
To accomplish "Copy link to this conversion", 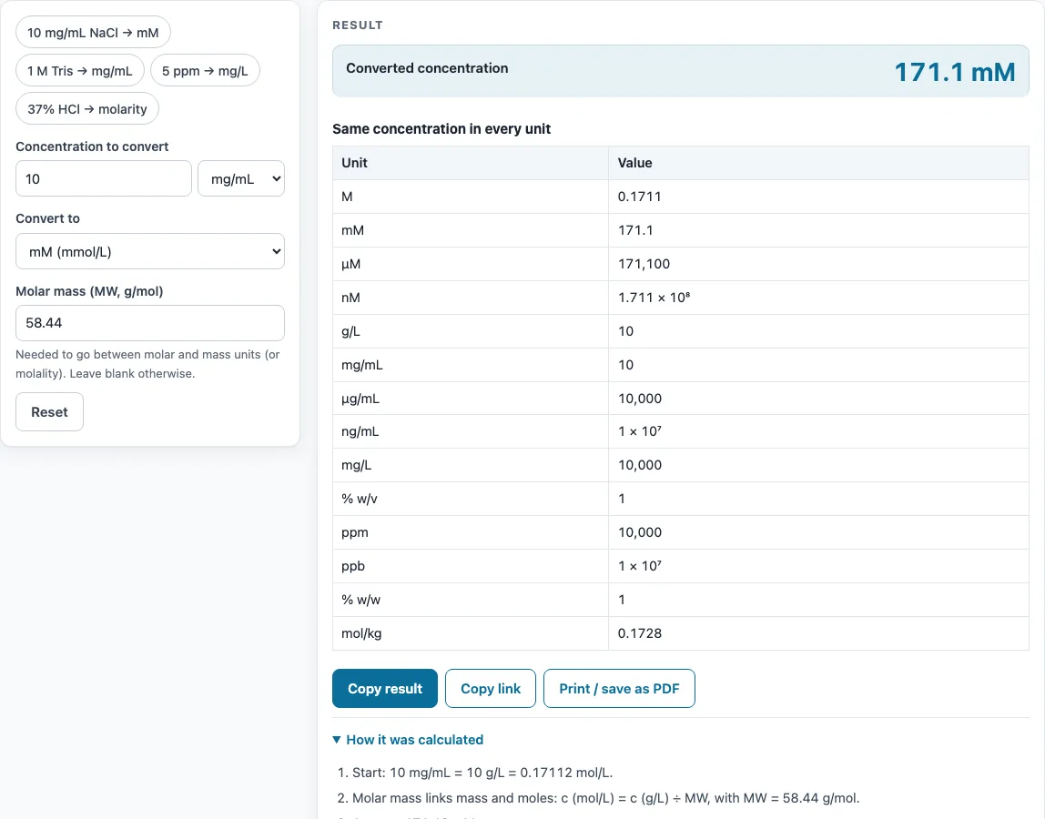I will pyautogui.click(x=491, y=688).
